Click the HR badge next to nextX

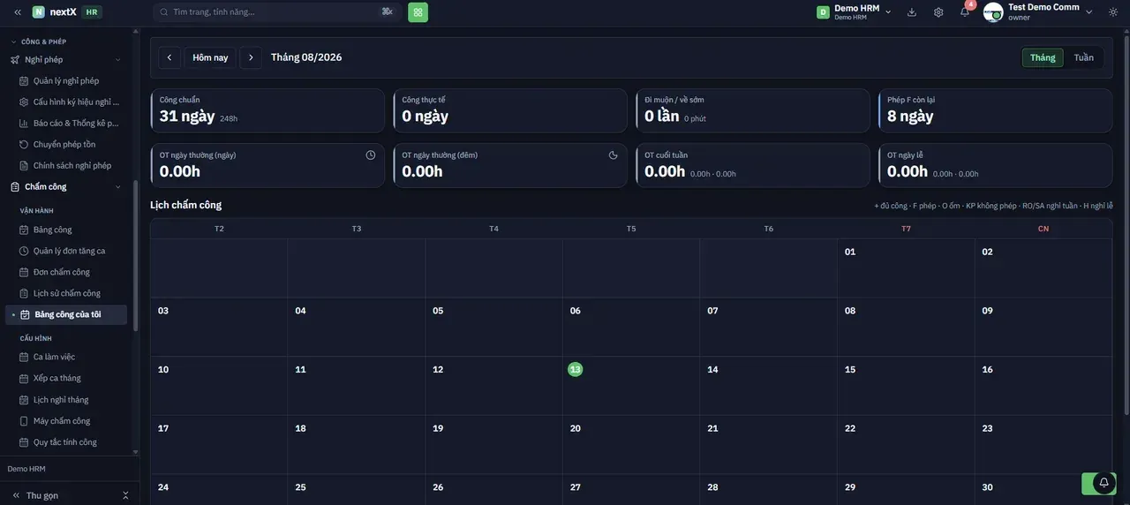click(92, 12)
